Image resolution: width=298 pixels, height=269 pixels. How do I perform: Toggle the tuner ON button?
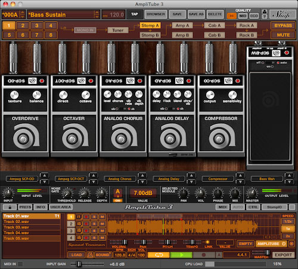tap(117, 201)
